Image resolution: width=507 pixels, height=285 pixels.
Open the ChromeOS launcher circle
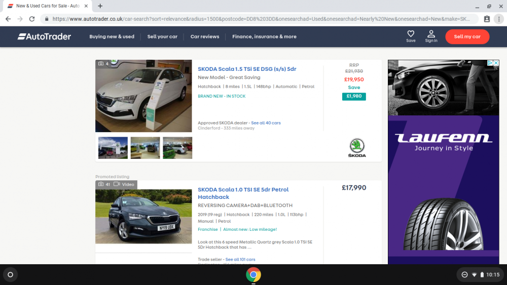pyautogui.click(x=10, y=275)
